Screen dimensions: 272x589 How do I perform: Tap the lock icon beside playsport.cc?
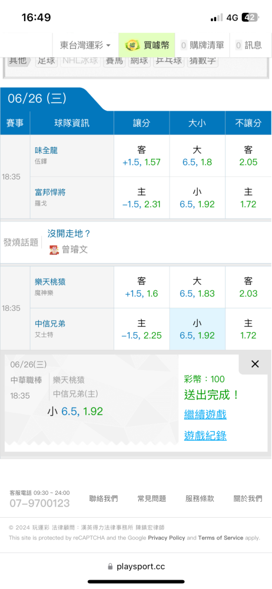pos(110,567)
